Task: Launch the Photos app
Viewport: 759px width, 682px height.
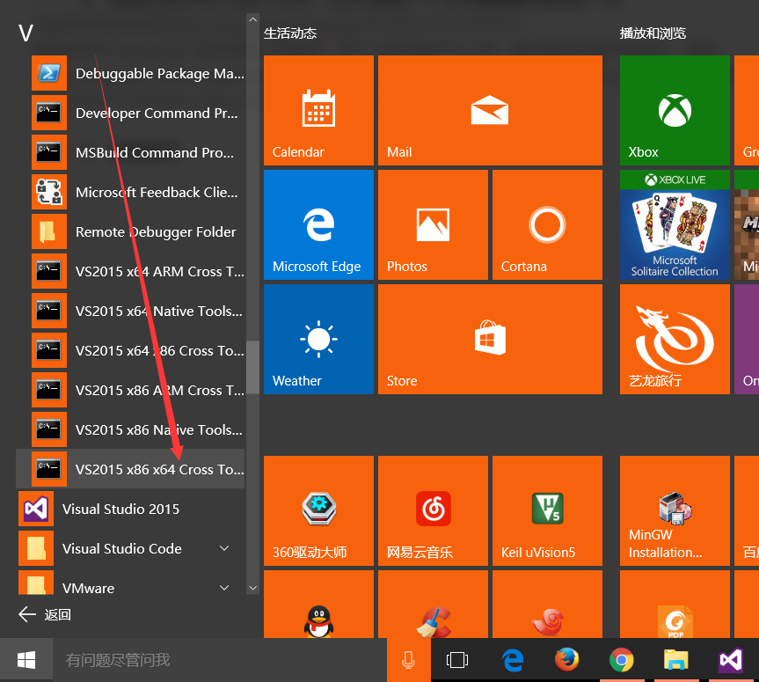Action: coord(433,224)
